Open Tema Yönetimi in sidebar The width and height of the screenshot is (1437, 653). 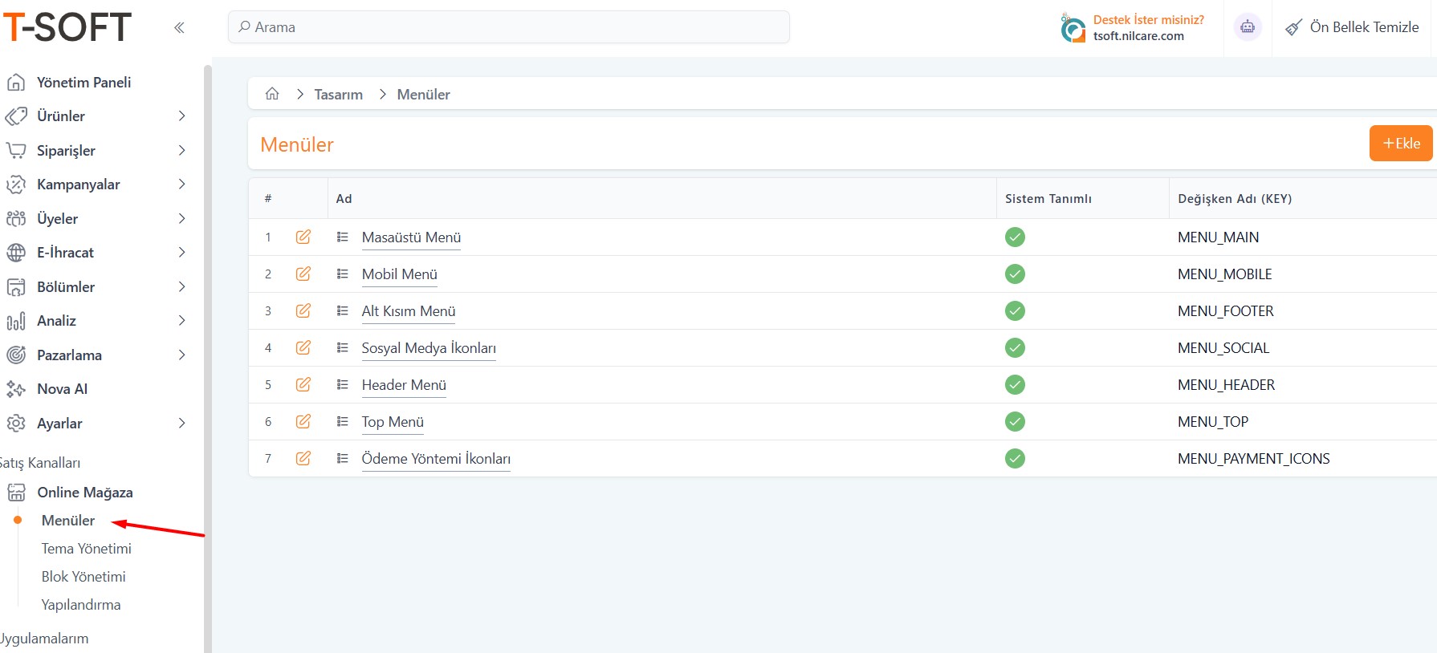point(86,549)
